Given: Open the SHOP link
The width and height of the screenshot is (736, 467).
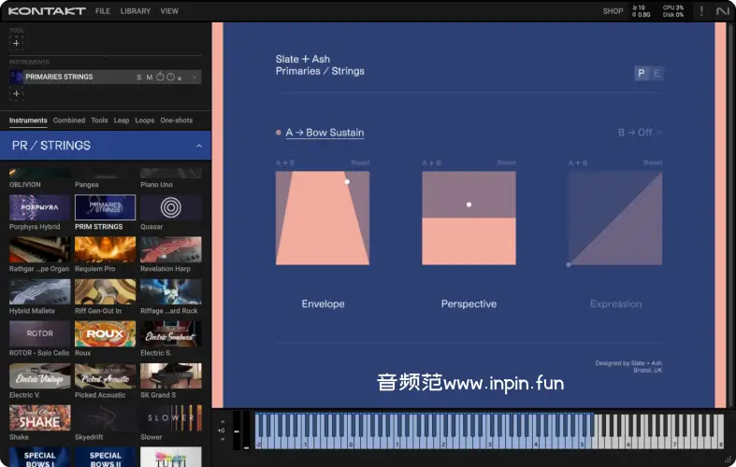Looking at the screenshot, I should tap(613, 11).
